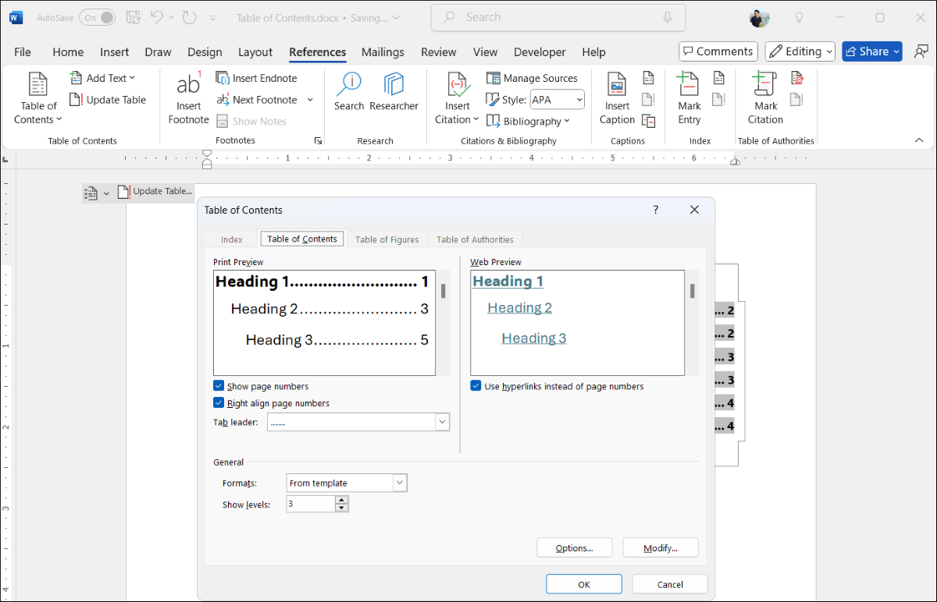Screen dimensions: 937x602
Task: Click Insert Table of Figures icon
Action: point(648,78)
